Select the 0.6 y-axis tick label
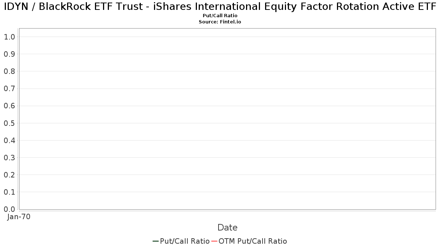This screenshot has width=440, height=247. coord(9,106)
